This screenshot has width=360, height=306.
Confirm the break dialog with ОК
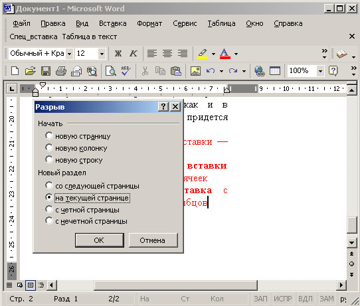[x=100, y=240]
